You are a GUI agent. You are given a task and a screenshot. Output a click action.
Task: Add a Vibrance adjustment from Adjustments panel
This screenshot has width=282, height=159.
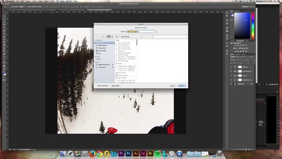pos(246,45)
